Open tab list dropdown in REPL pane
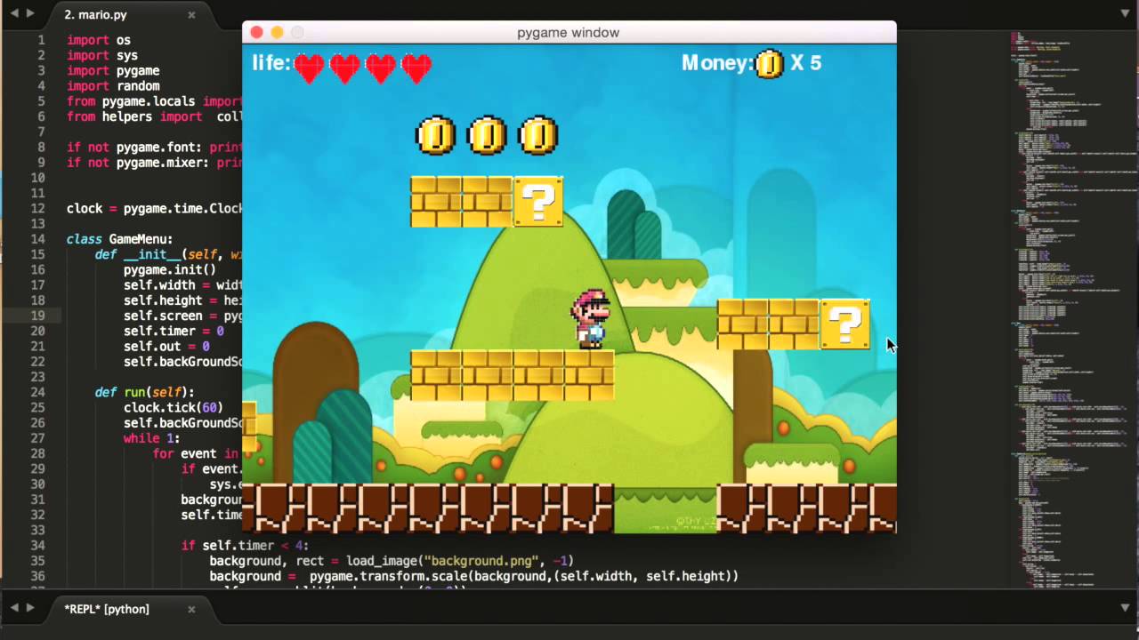1139x640 pixels. click(x=1125, y=608)
